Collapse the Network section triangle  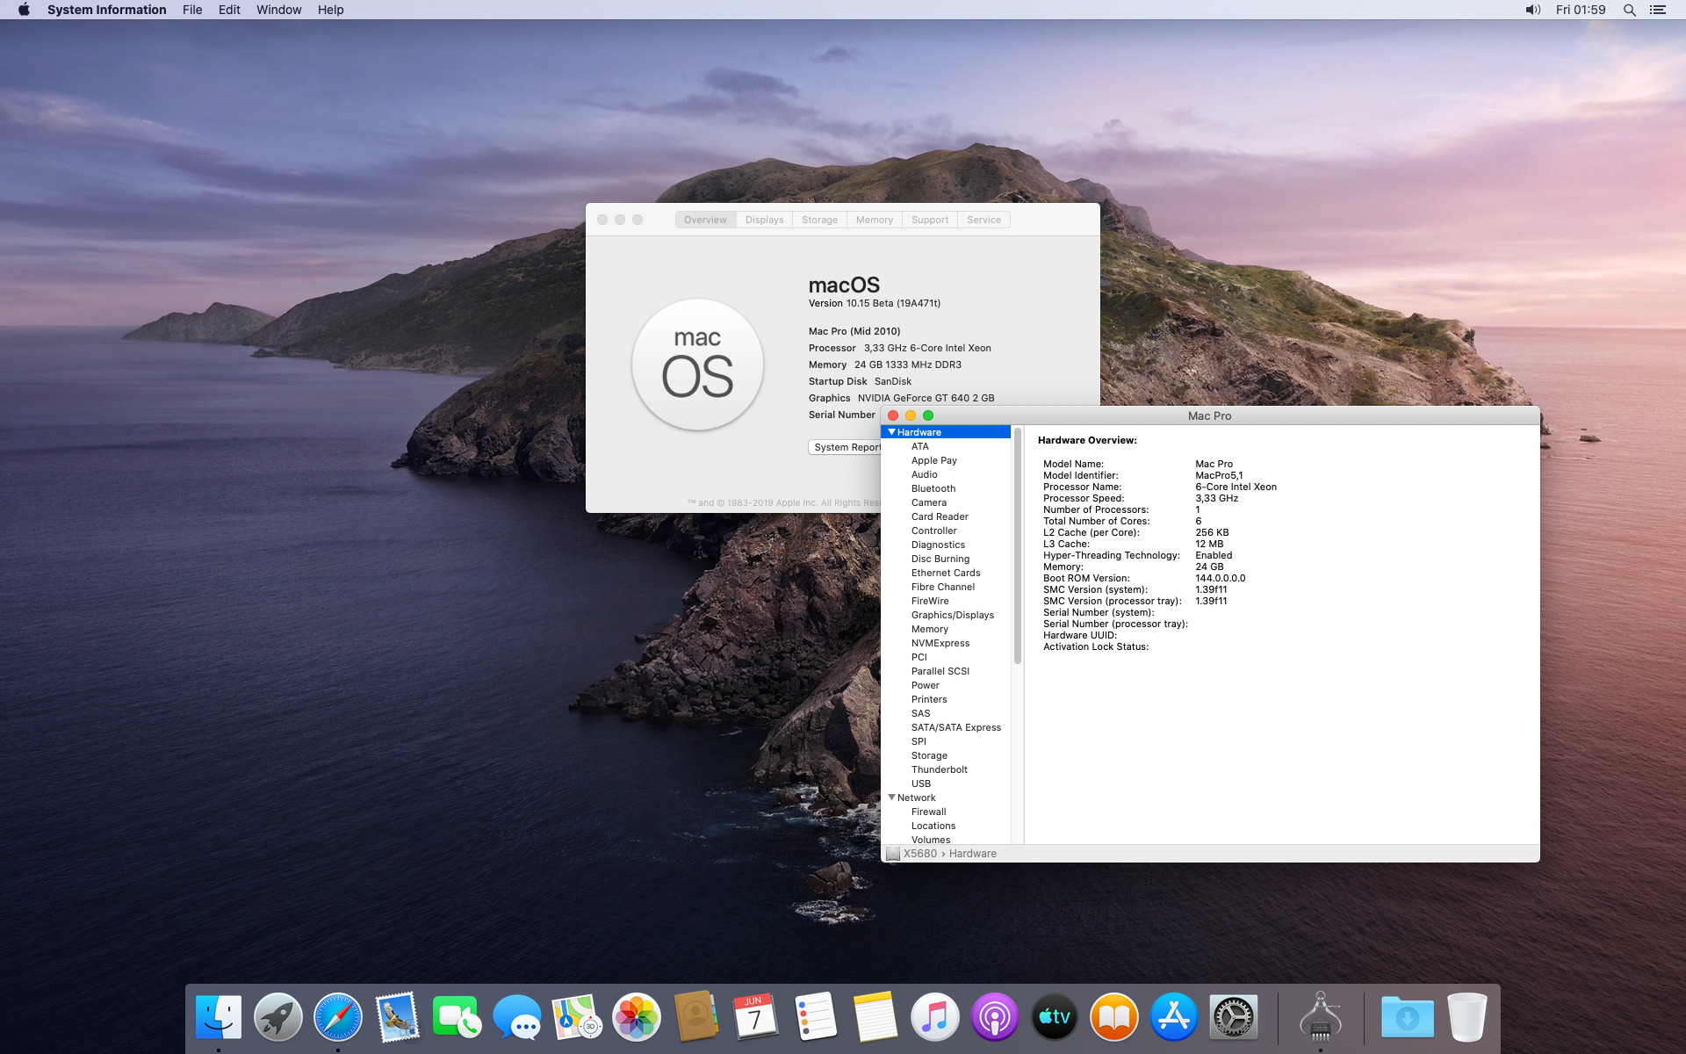click(x=891, y=798)
